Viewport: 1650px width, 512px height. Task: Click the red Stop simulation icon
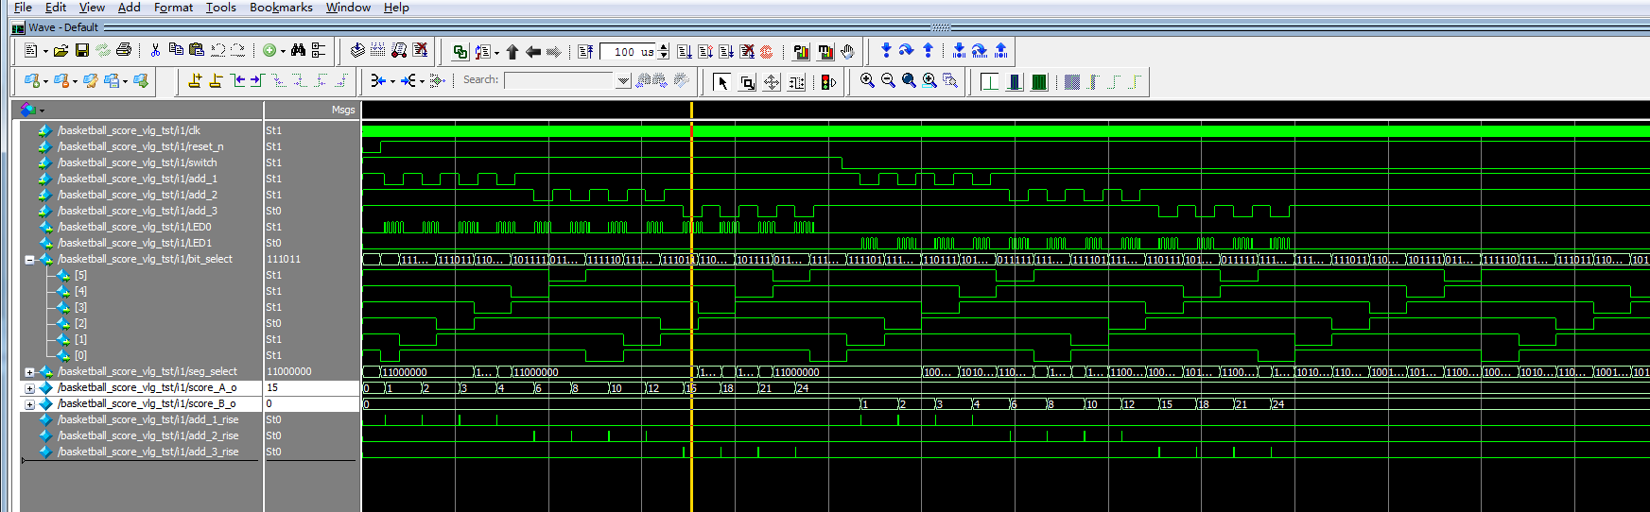coord(767,52)
